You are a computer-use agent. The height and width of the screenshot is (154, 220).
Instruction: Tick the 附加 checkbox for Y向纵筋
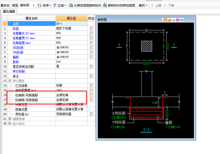(x=91, y=52)
